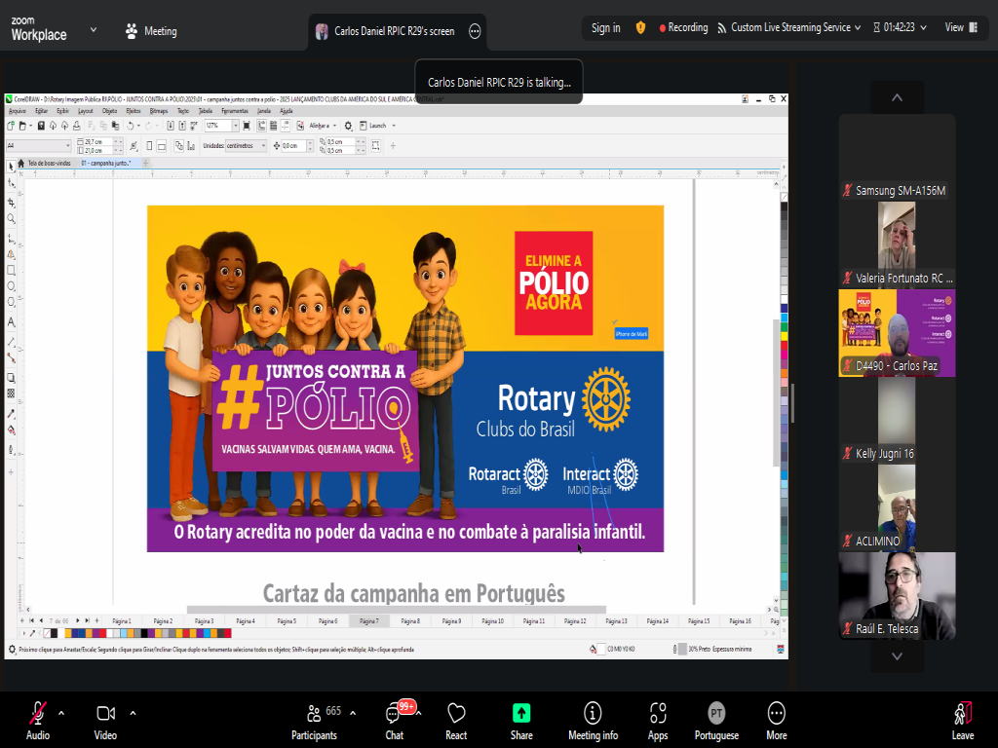
Task: Open the More options menu
Action: coord(776,719)
